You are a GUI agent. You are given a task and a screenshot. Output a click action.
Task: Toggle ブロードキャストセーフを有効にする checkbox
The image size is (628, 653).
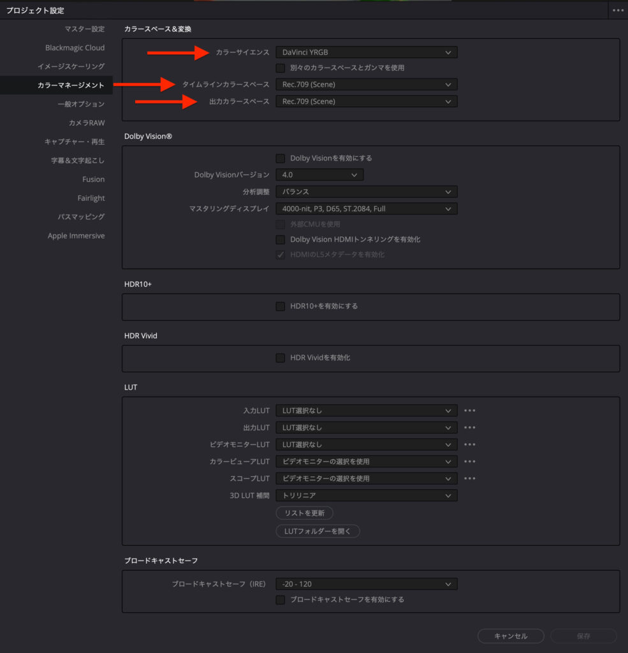(281, 599)
